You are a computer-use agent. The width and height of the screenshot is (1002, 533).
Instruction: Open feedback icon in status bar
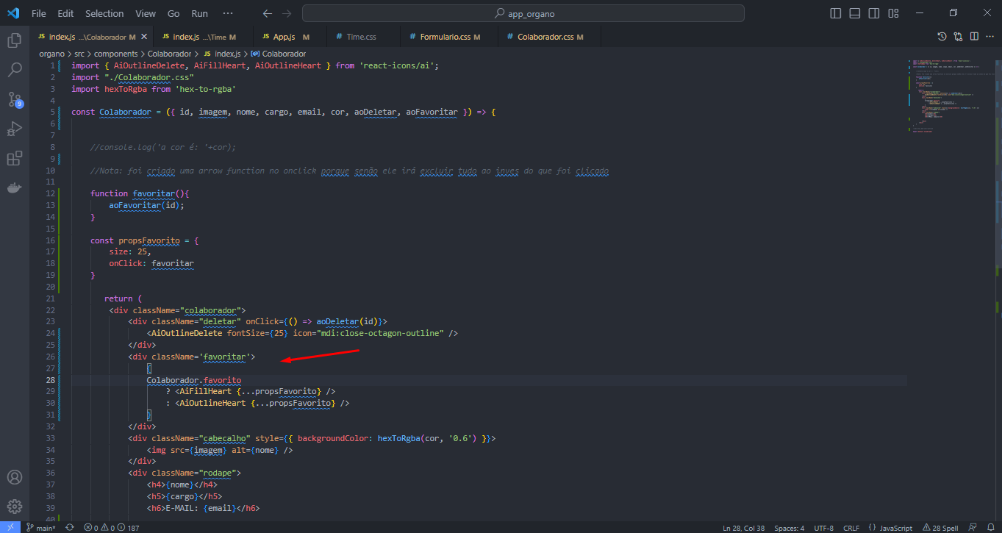(x=973, y=528)
